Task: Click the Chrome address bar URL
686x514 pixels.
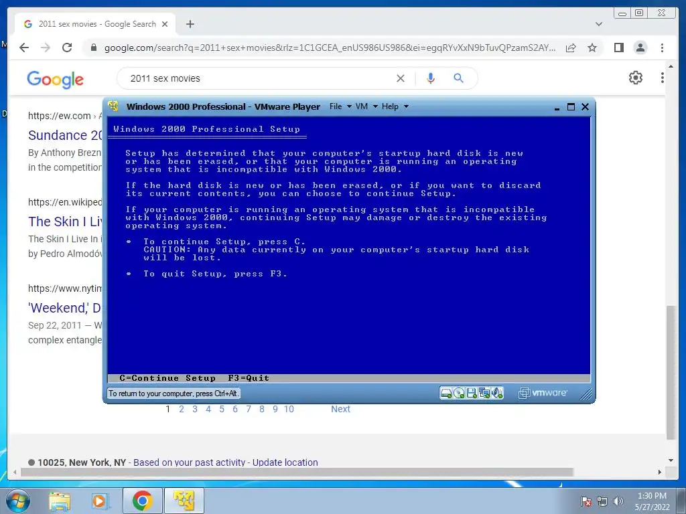Action: pos(330,48)
